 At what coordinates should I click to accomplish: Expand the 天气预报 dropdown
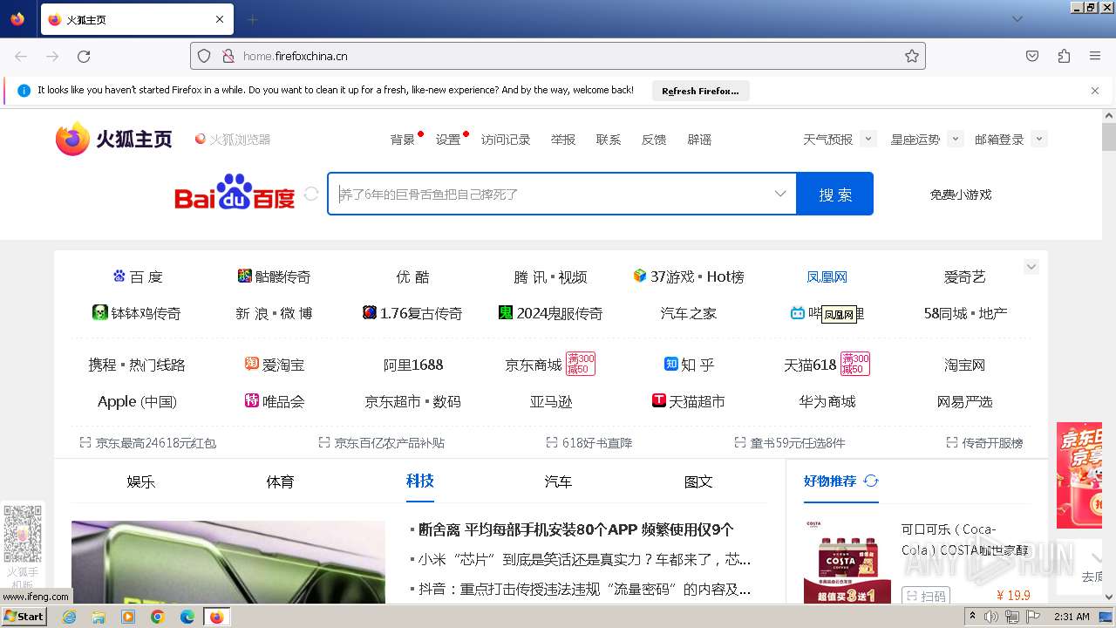click(x=868, y=139)
